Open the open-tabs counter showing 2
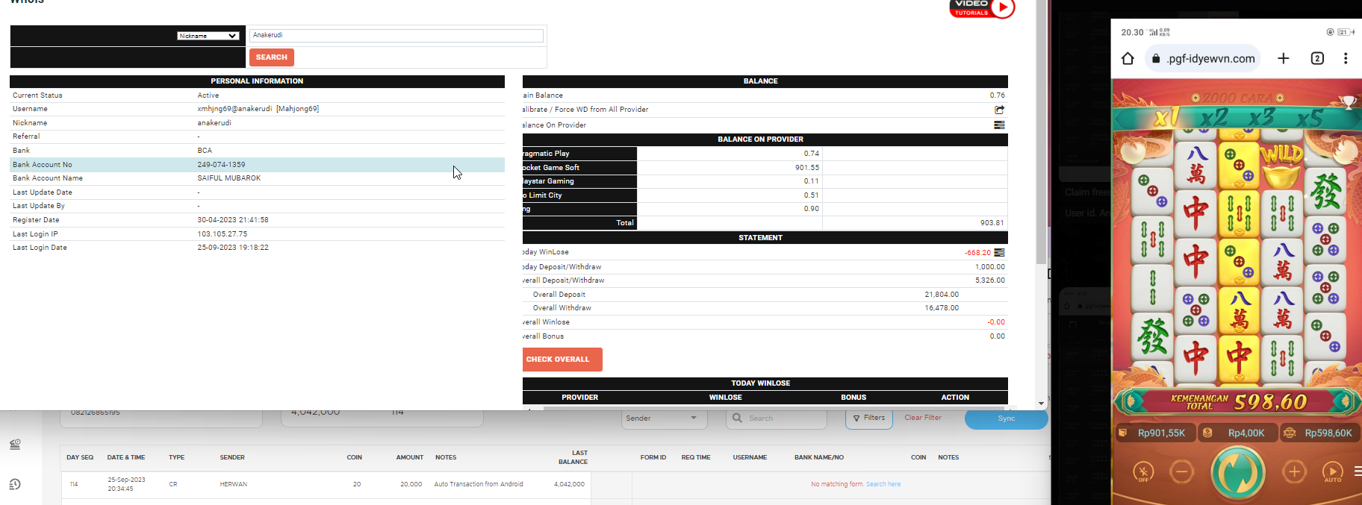 click(x=1317, y=58)
